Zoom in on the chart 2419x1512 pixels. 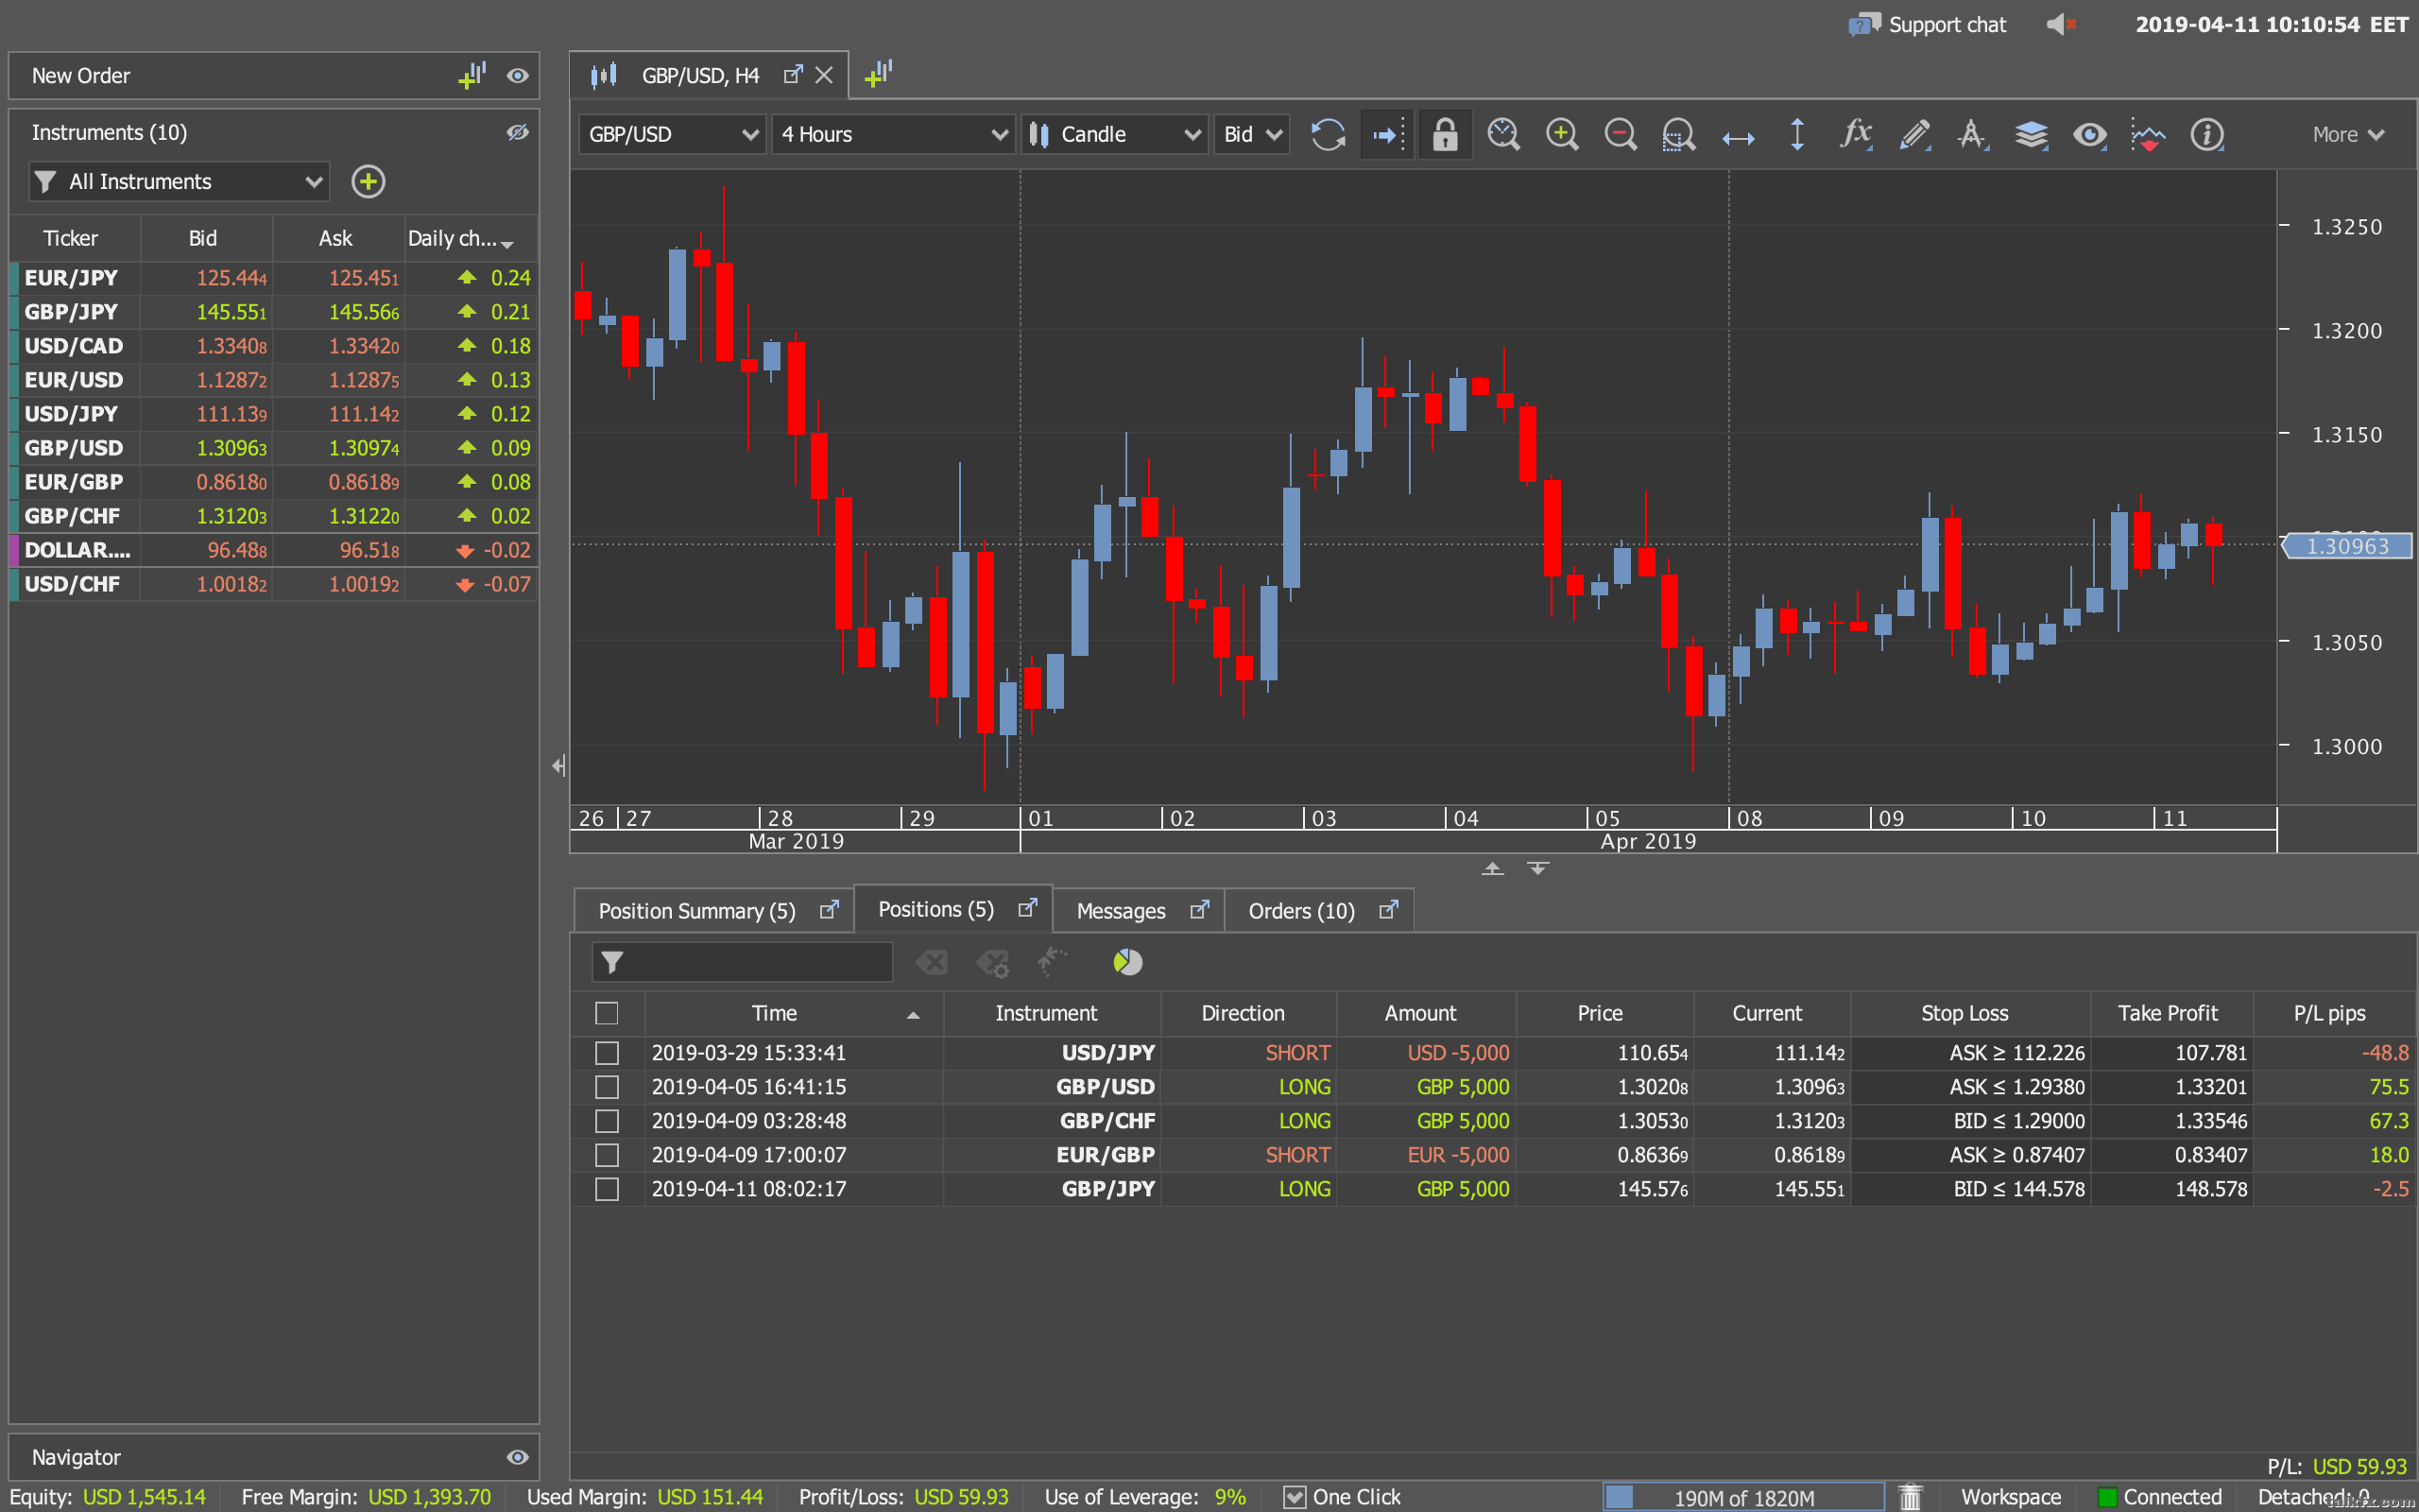[x=1561, y=134]
